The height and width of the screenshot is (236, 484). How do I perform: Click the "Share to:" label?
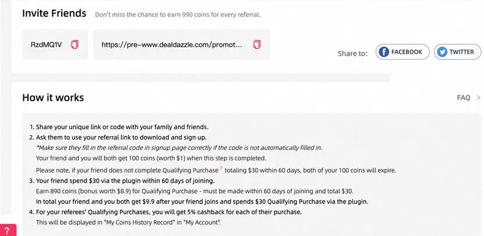352,53
